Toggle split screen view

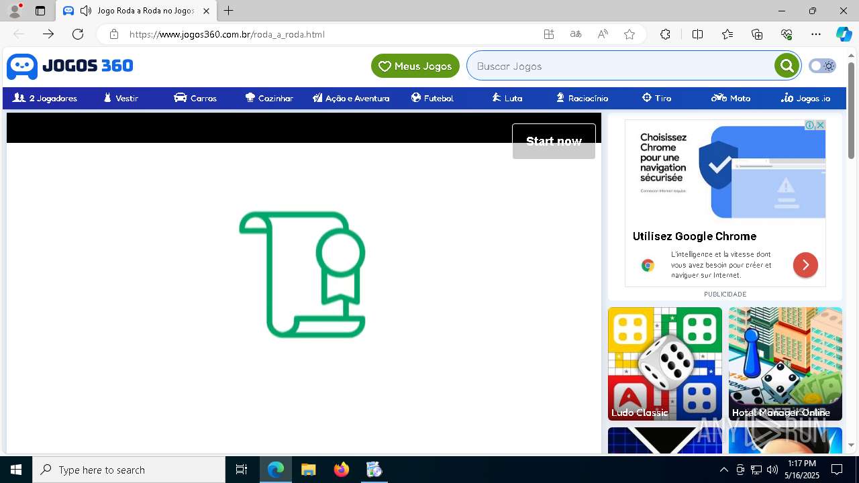697,34
